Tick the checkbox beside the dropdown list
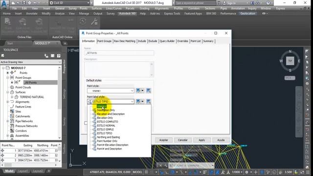 [x=86, y=123]
